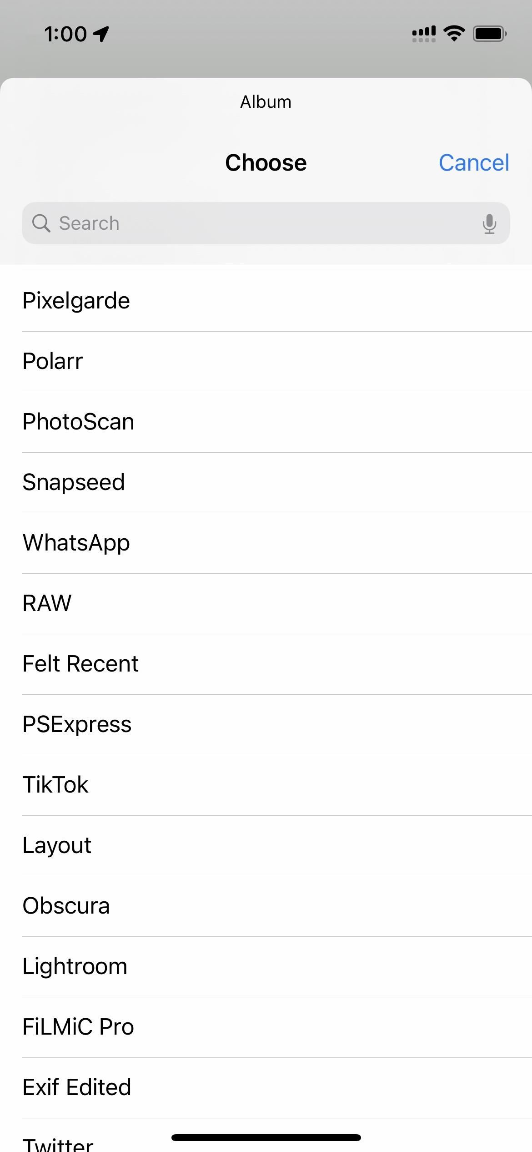This screenshot has height=1152, width=532.
Task: Tap the Wi-Fi status icon
Action: pyautogui.click(x=454, y=33)
